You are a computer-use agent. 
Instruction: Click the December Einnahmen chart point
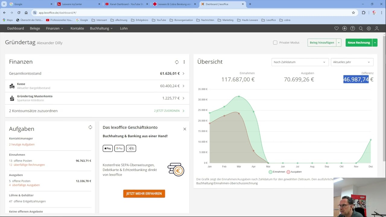click(x=371, y=140)
